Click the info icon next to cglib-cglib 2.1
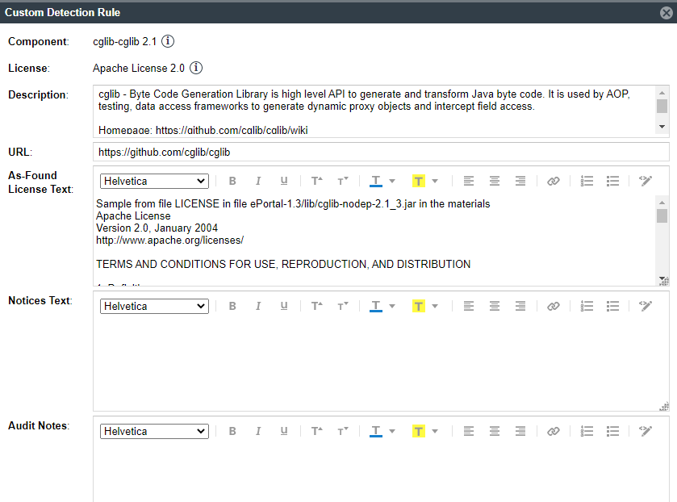This screenshot has height=502, width=677. 168,41
